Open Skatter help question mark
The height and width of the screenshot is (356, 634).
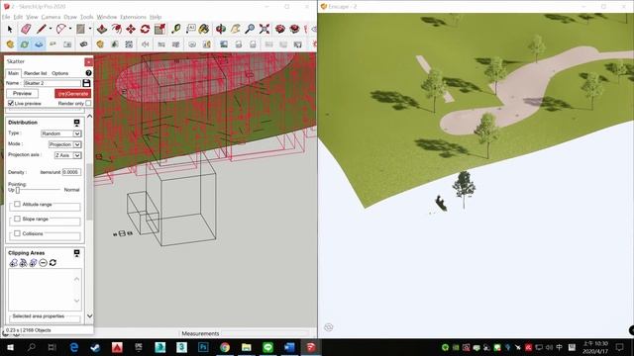point(88,73)
